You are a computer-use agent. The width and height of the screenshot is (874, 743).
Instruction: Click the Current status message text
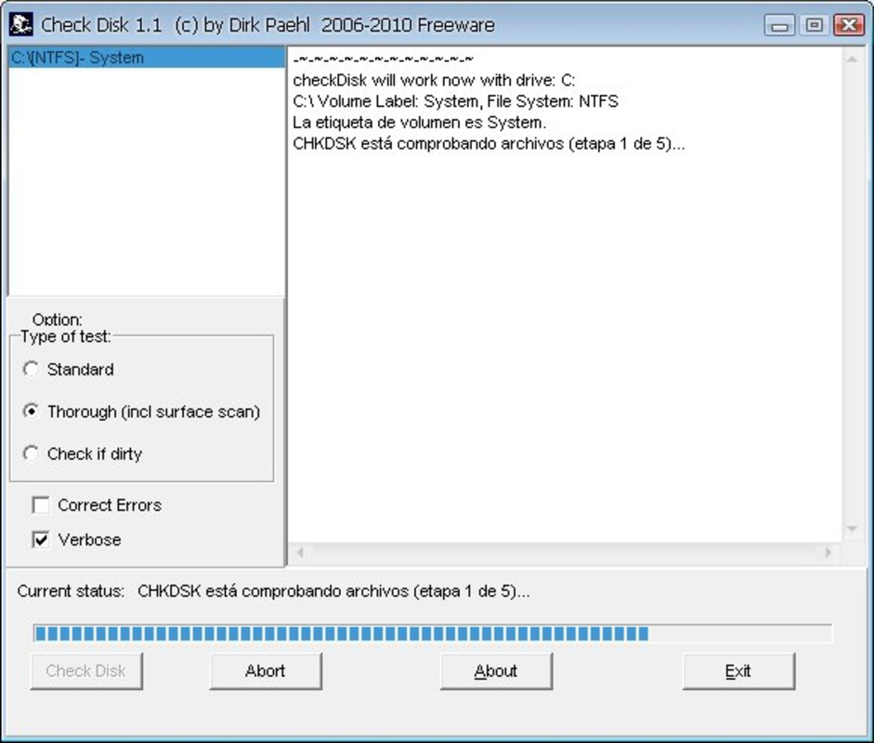[x=333, y=592]
